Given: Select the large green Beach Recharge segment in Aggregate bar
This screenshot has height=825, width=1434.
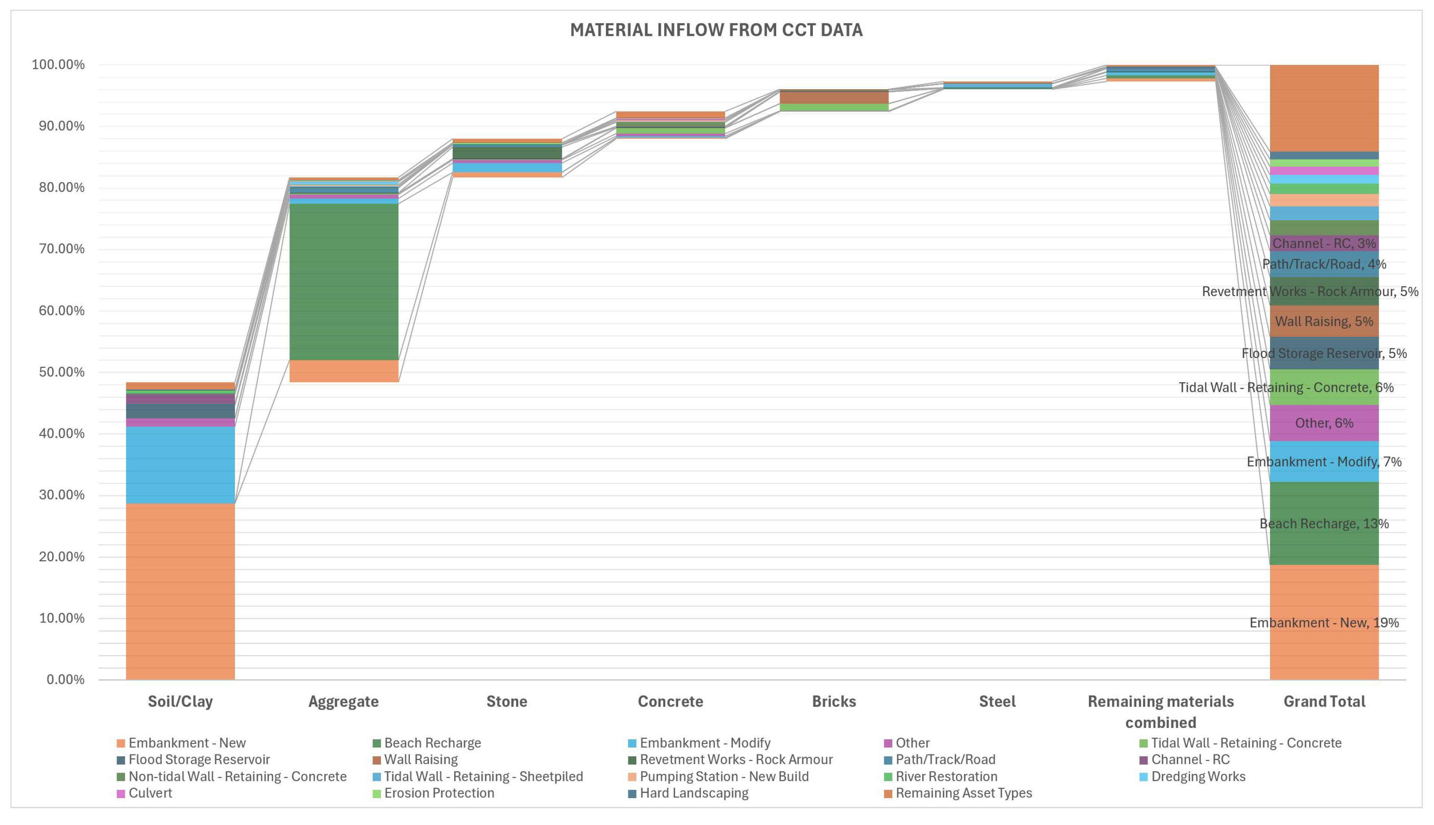Looking at the screenshot, I should click(x=344, y=282).
